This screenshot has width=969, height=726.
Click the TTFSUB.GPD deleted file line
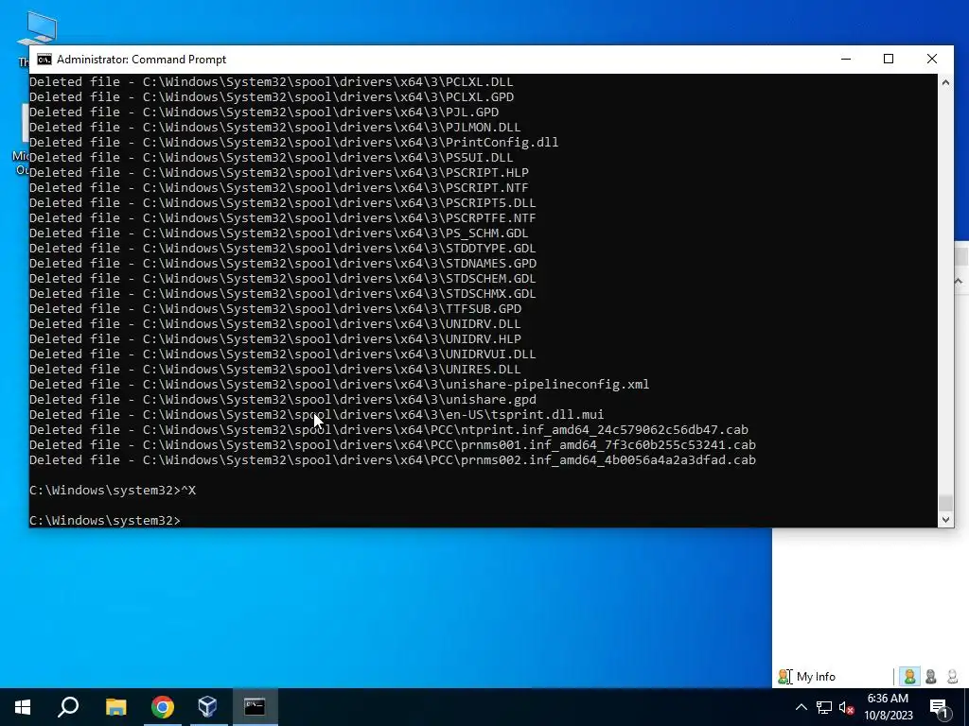[275, 309]
